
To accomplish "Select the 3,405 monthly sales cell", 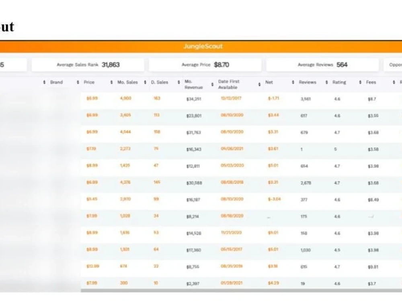I will pyautogui.click(x=125, y=115).
